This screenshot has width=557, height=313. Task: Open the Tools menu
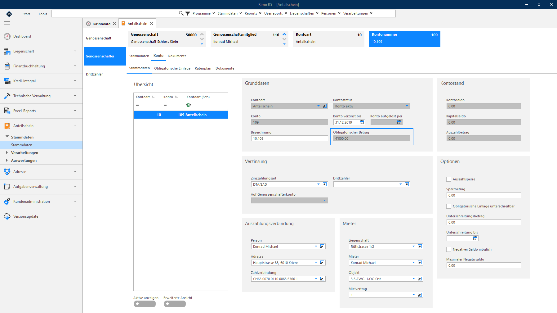(43, 14)
